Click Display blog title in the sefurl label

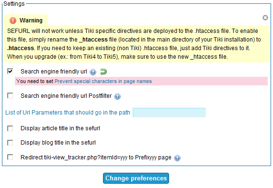pos(58,143)
